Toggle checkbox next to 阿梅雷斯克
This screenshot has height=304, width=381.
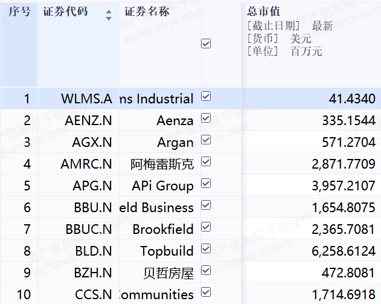tap(206, 162)
